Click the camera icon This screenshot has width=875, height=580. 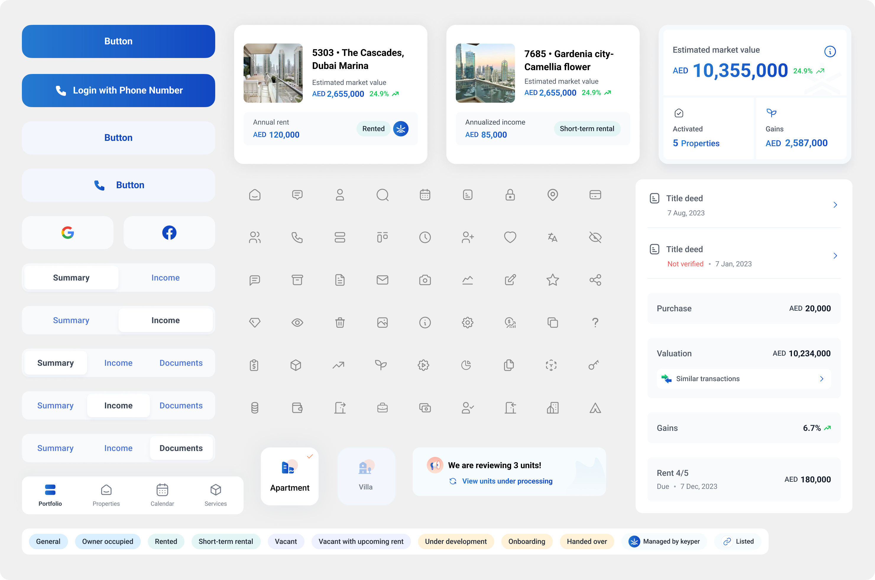[x=425, y=280]
